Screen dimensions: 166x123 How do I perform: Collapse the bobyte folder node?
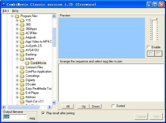click(17, 59)
